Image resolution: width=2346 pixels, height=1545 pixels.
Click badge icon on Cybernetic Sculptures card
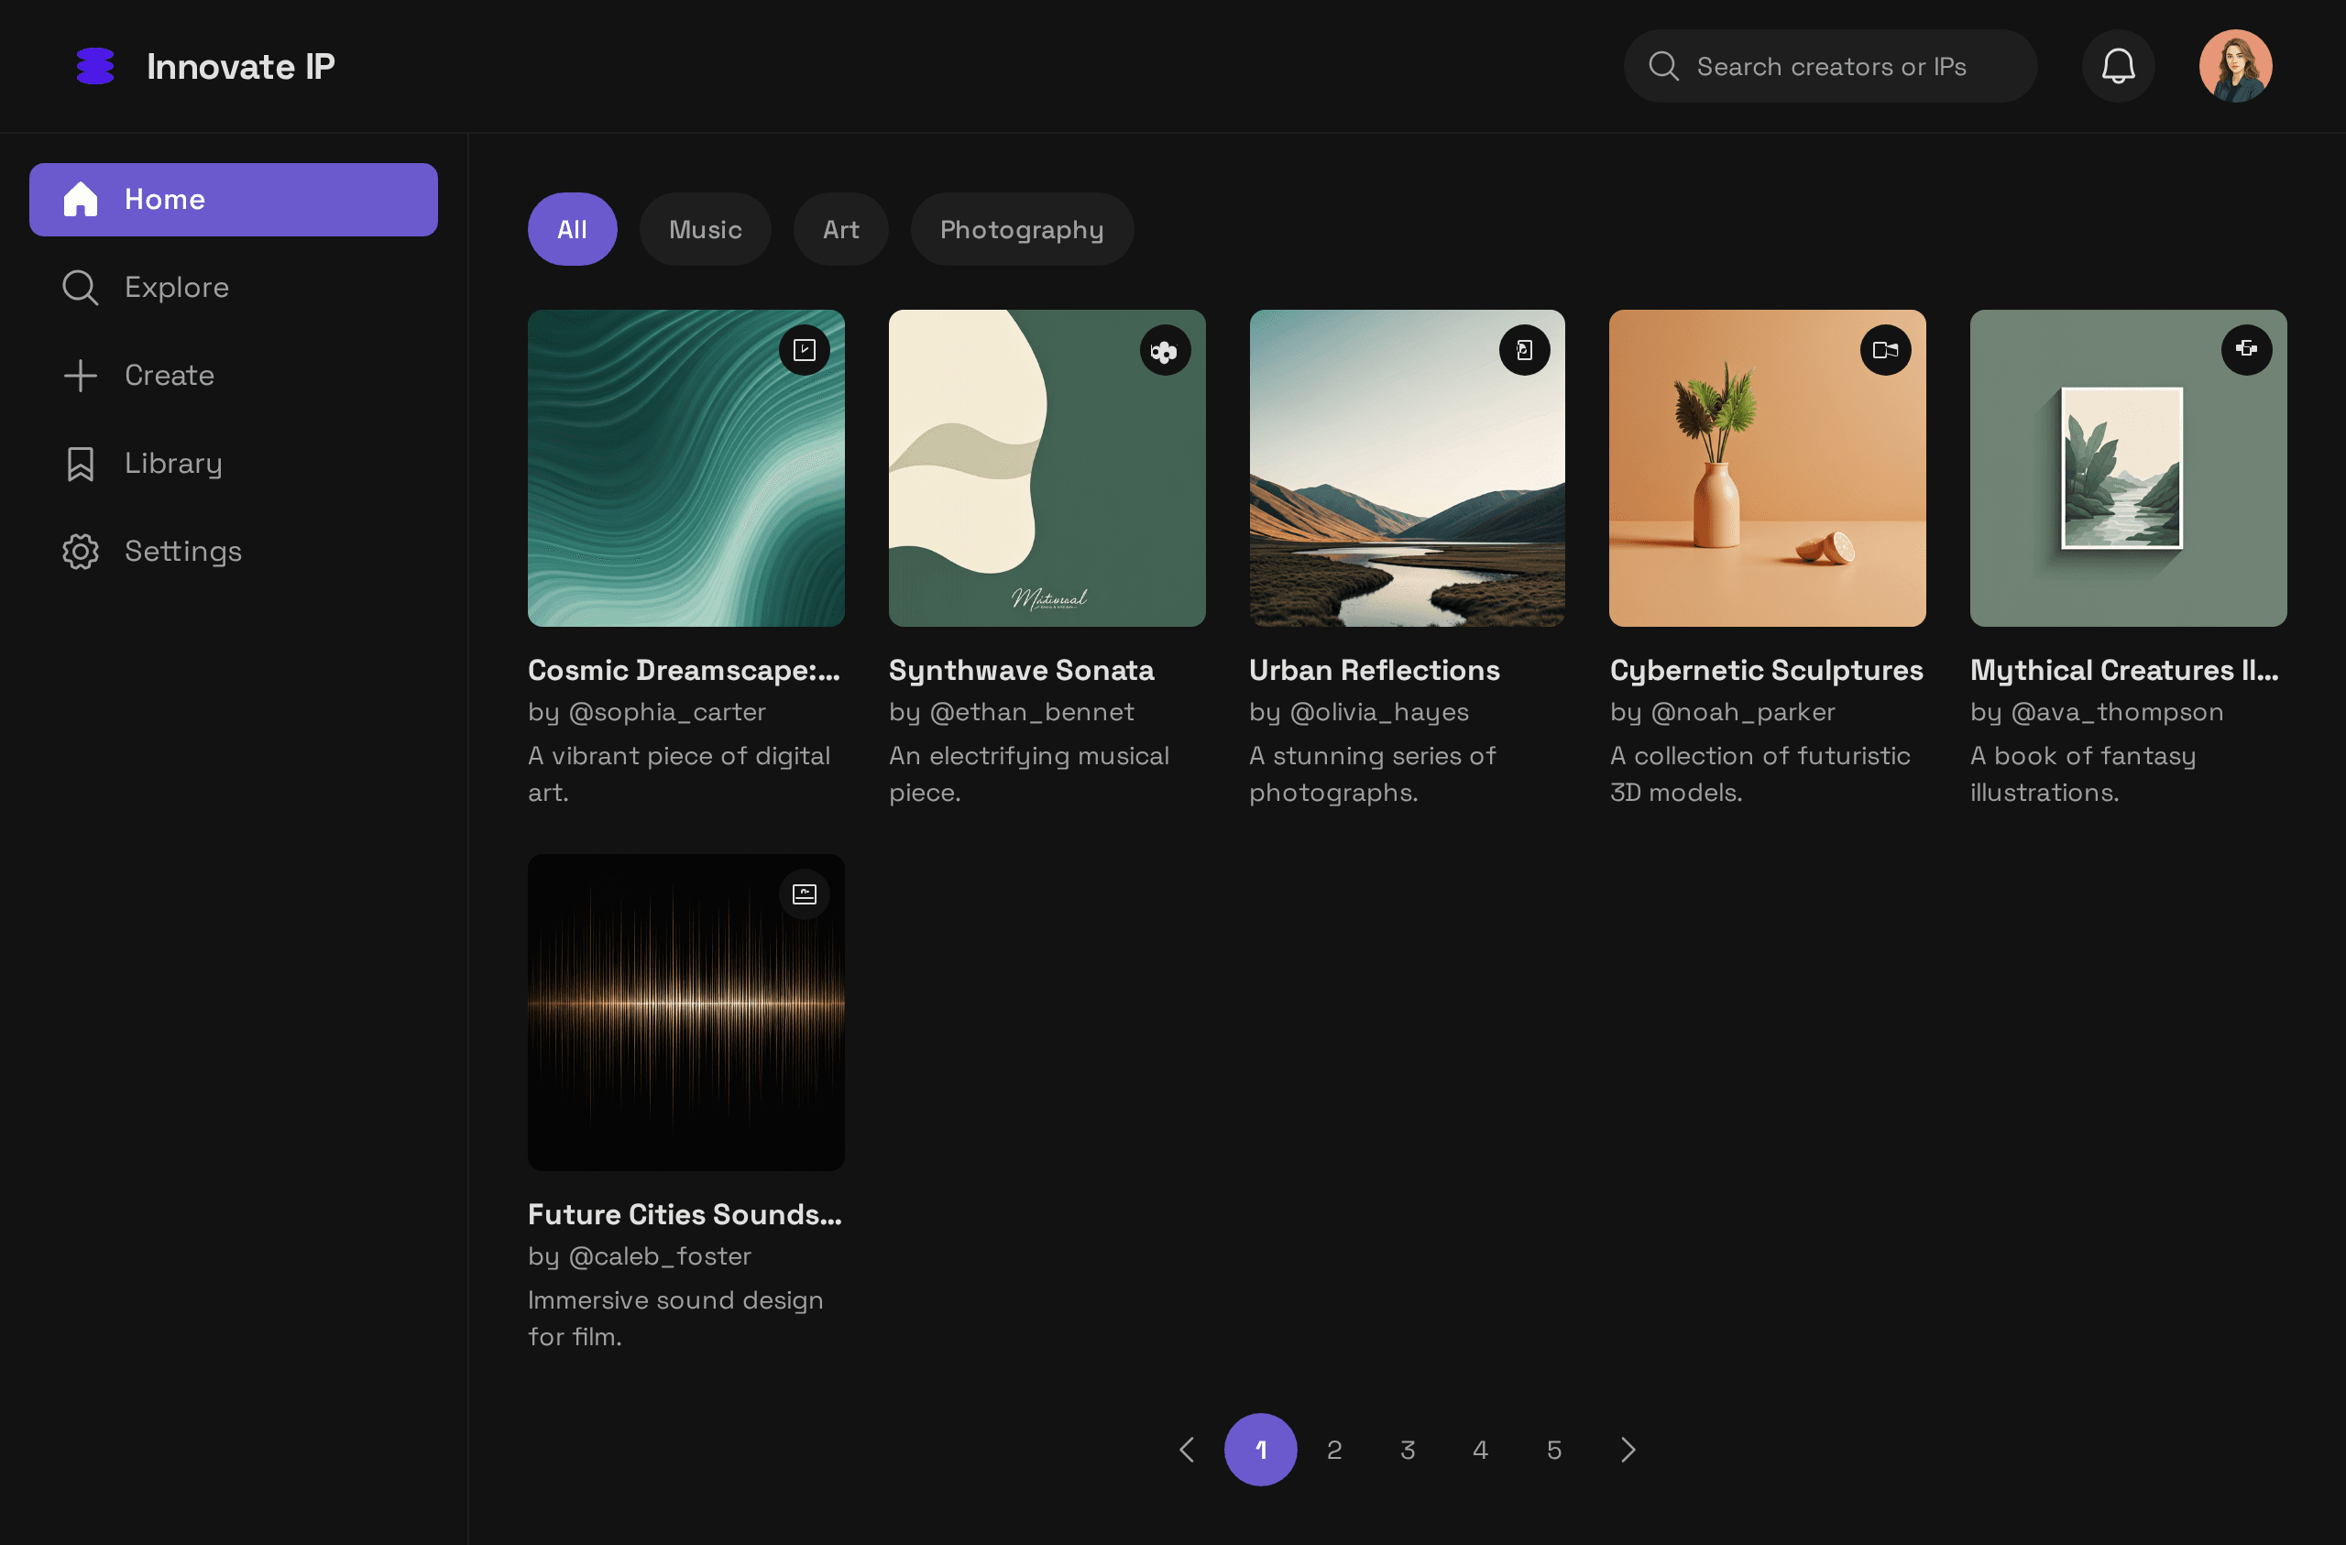1885,350
